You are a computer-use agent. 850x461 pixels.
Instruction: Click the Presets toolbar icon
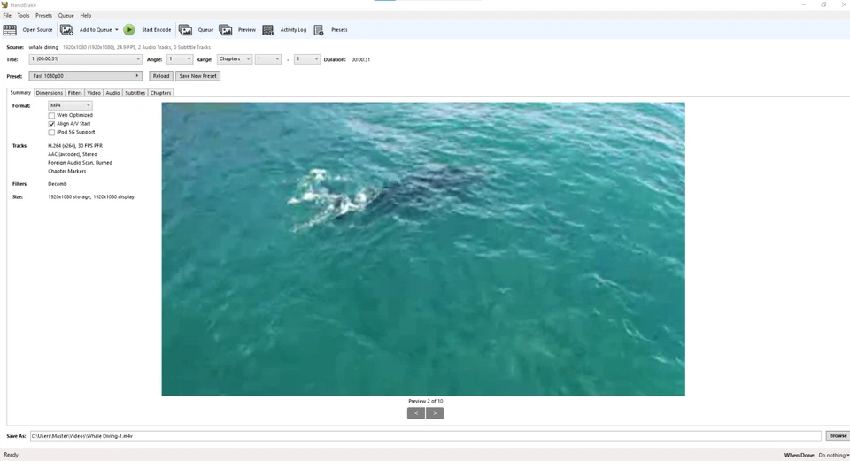[319, 30]
